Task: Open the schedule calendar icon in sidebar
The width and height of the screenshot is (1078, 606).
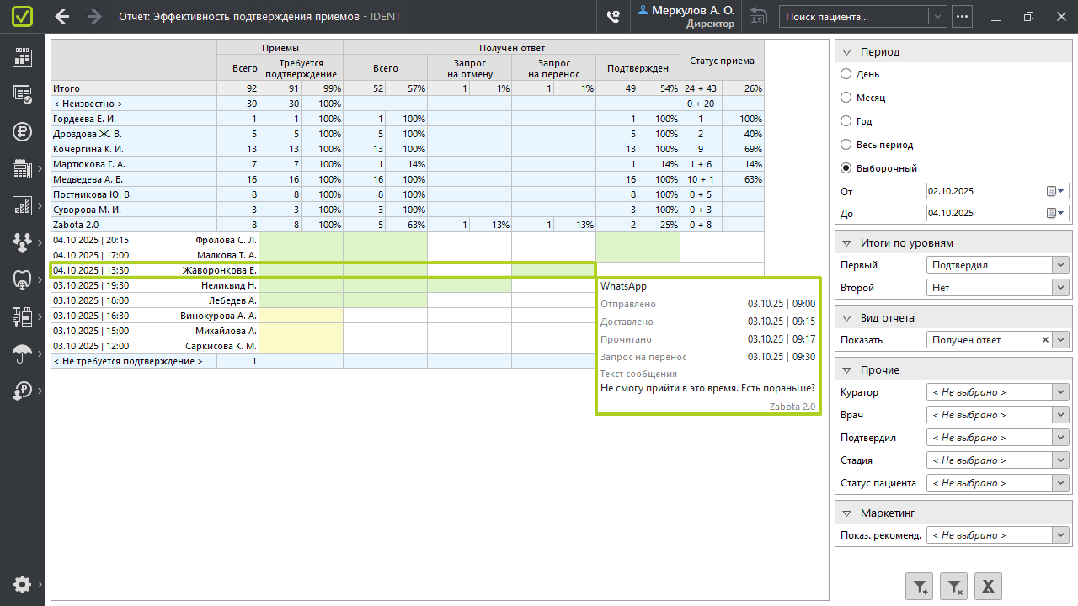Action: coord(22,57)
